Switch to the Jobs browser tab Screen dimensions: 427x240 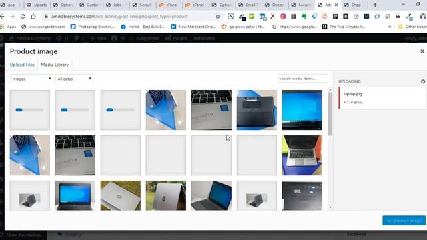[x=116, y=5]
